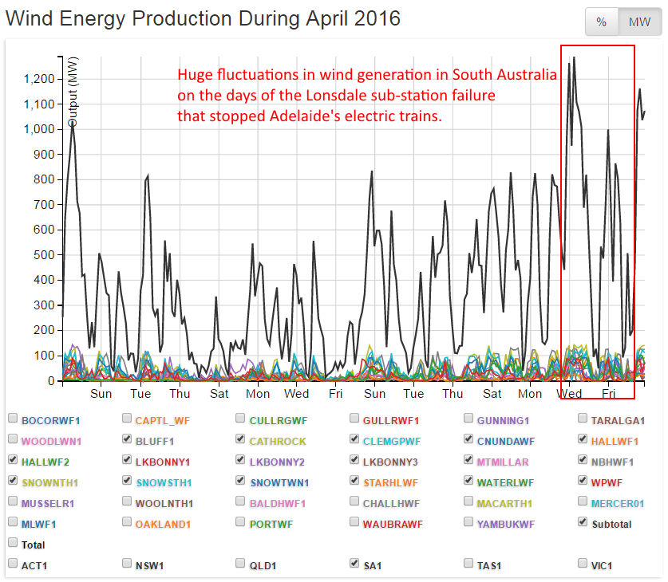This screenshot has height=582, width=668.
Task: Select the MW units button
Action: pyautogui.click(x=638, y=22)
